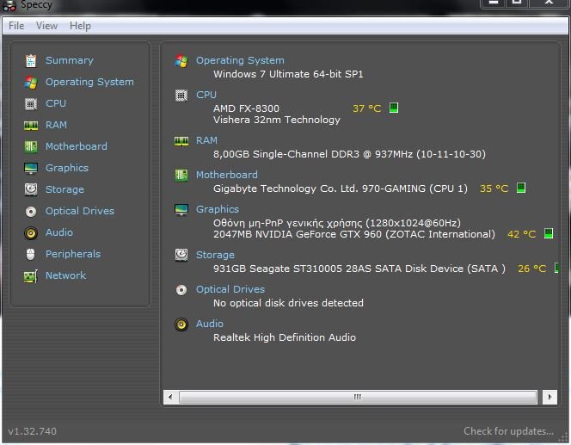Click the Storage heading link in summary
The image size is (571, 445).
tap(215, 255)
